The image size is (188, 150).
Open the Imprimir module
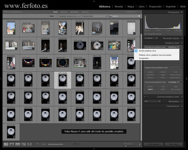pyautogui.click(x=170, y=7)
